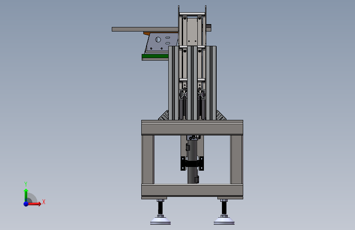Select the angled bracket plate with round hole

pyautogui.click(x=161, y=42)
